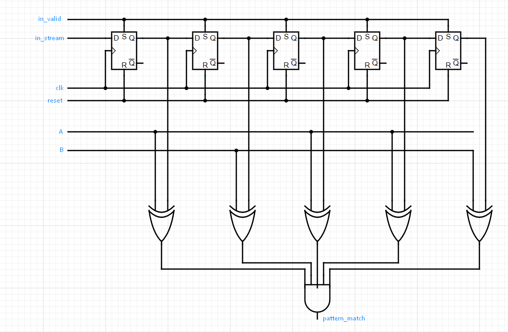Select the in_stream signal label
Viewport: 508px width, 332px height.
49,38
